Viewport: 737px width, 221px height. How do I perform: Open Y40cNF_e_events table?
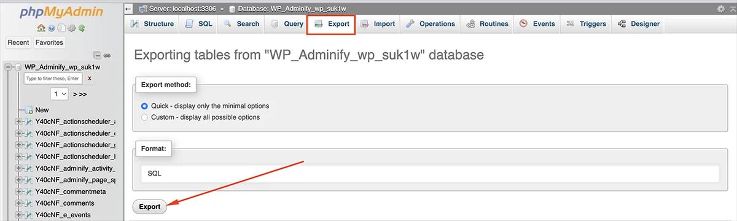click(63, 215)
